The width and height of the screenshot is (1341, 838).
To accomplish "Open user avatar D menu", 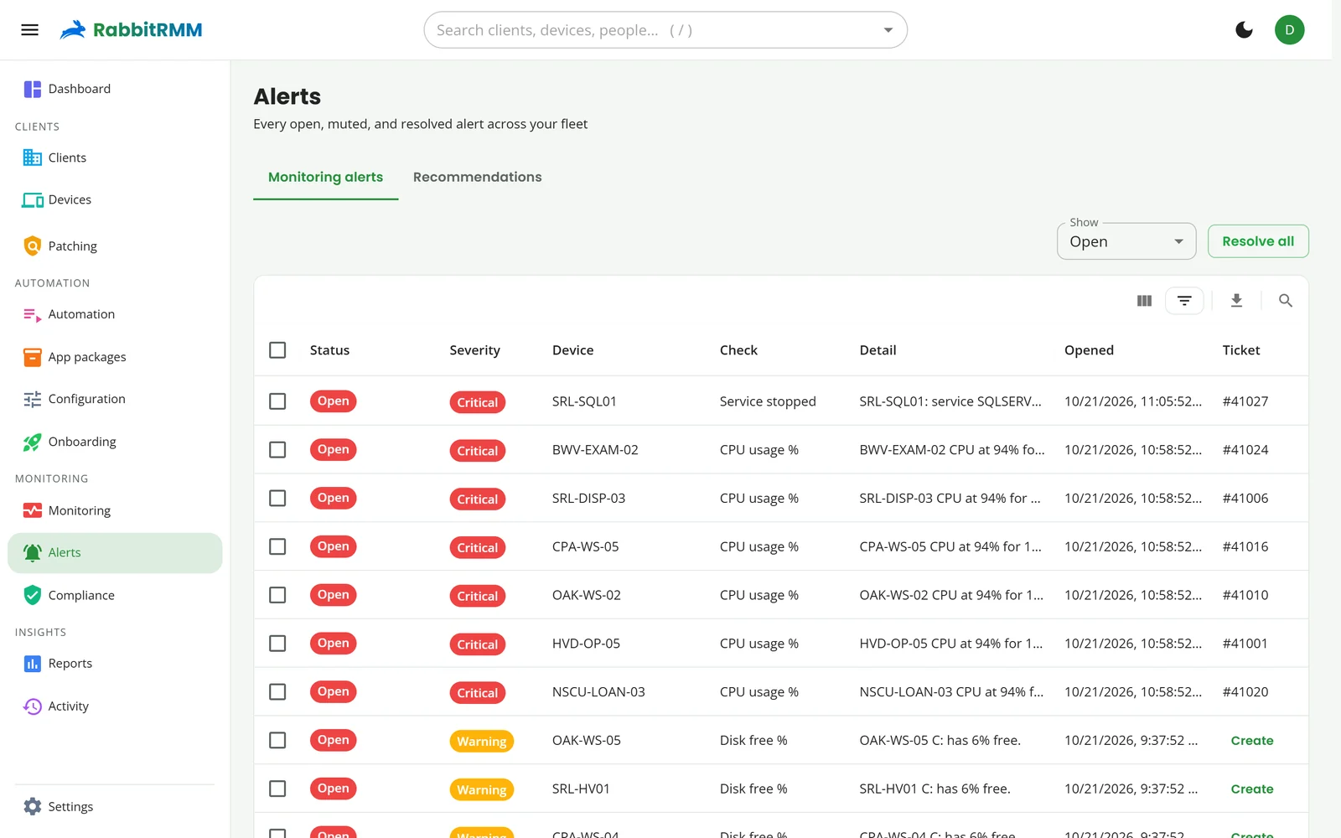I will [x=1289, y=30].
